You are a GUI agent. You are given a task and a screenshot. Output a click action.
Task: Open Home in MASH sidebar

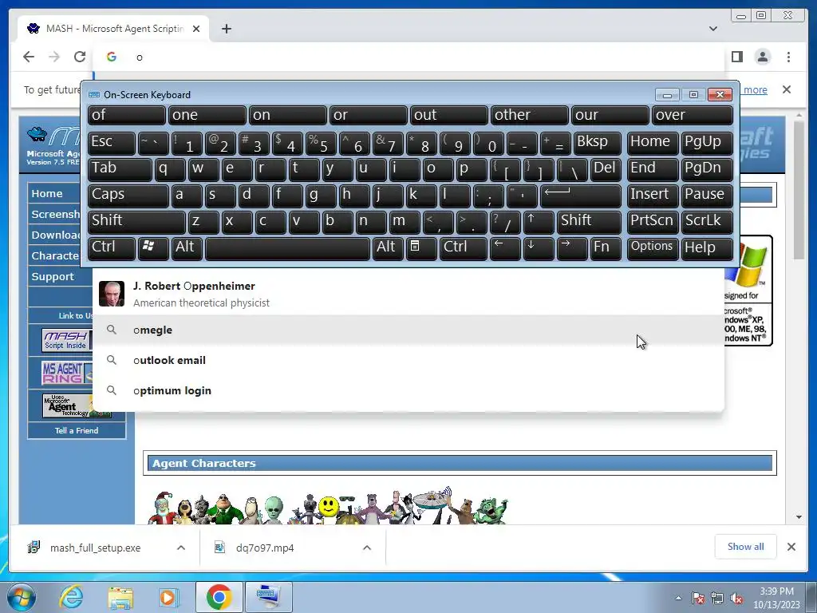pyautogui.click(x=47, y=193)
